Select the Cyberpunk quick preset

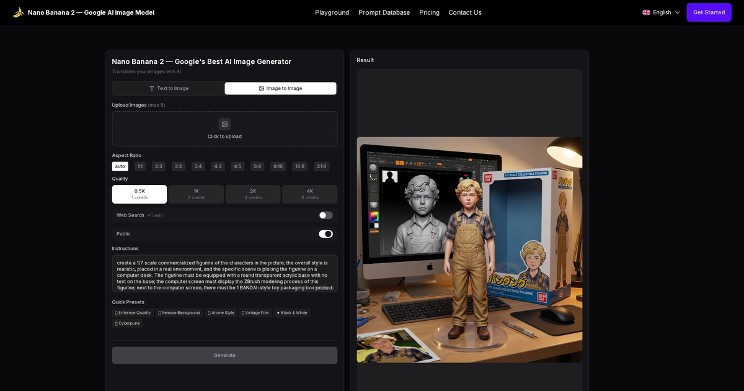128,323
